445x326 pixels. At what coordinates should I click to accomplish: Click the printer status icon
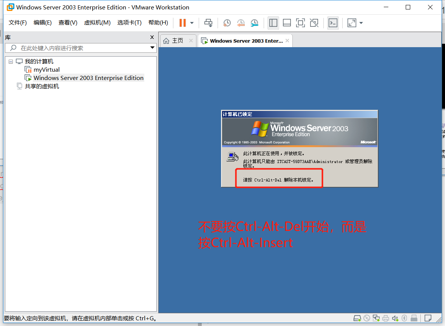pyautogui.click(x=385, y=318)
